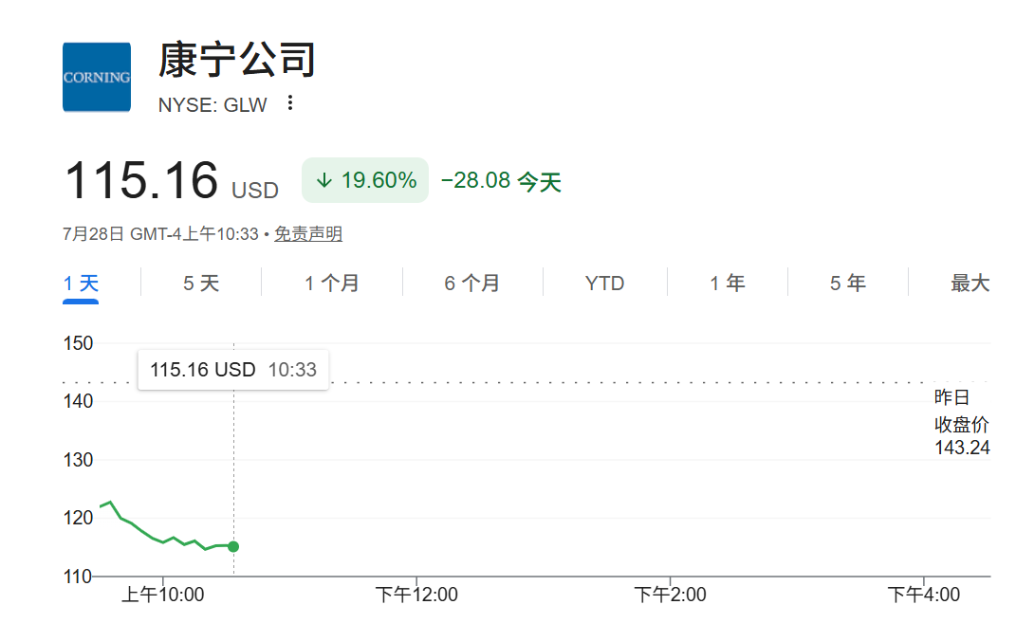Open the 免责声明 disclaimer link

coord(307,234)
